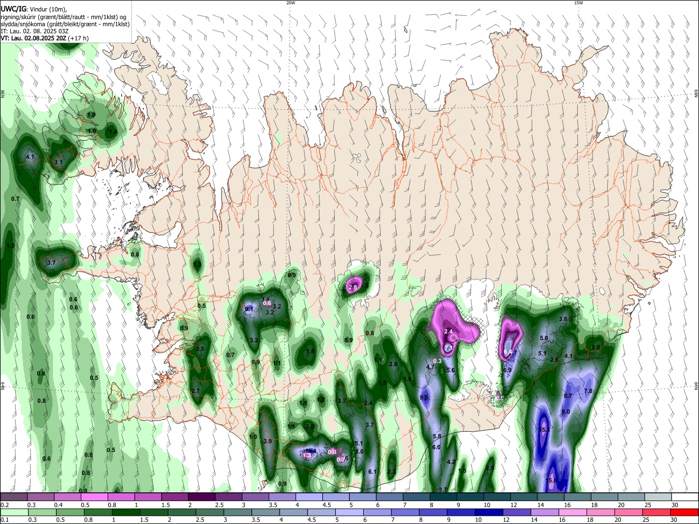Click the 6.1 precipitation value
Image resolution: width=699 pixels, height=524 pixels.
tap(373, 472)
